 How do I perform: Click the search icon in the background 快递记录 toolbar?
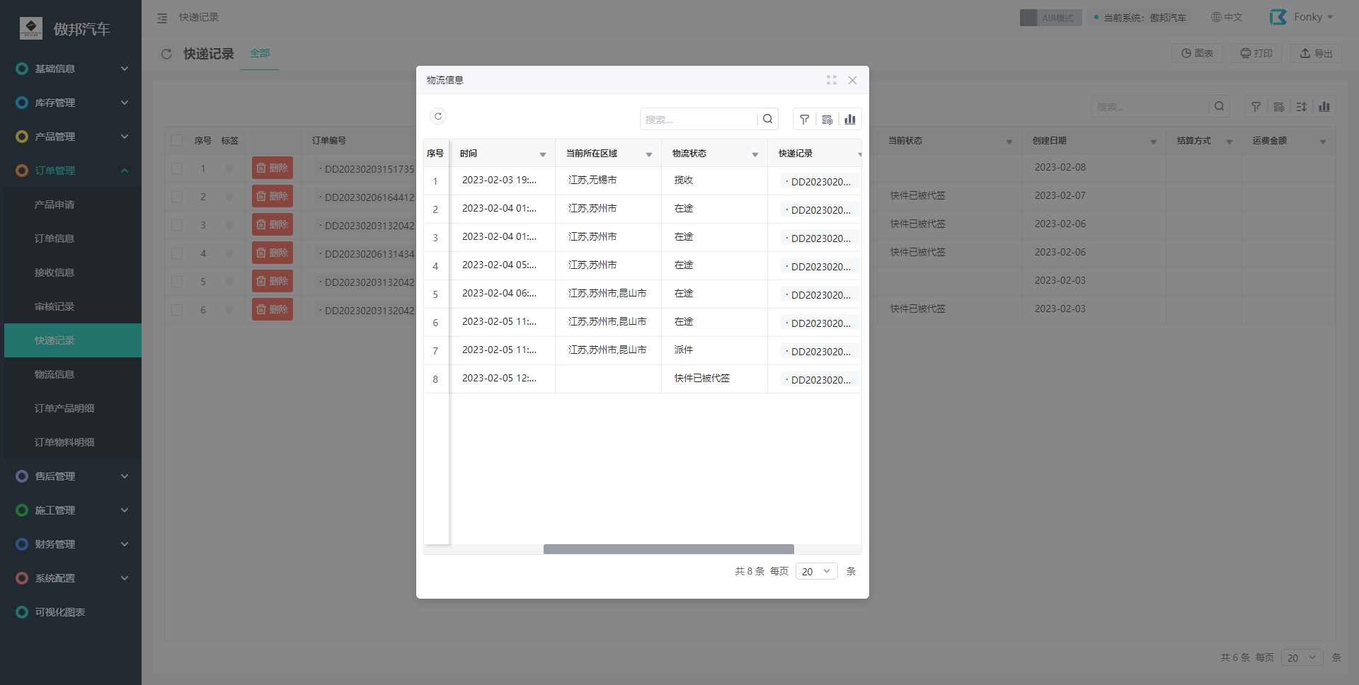click(x=1219, y=106)
